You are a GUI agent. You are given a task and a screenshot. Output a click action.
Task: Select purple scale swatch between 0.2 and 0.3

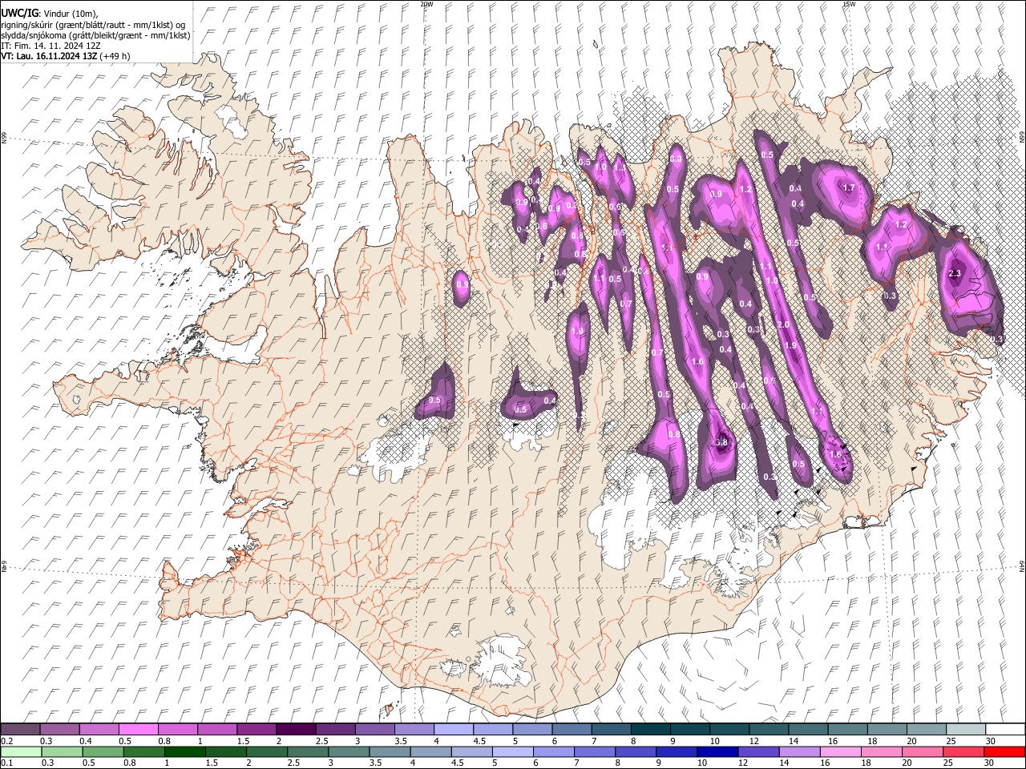pos(20,729)
